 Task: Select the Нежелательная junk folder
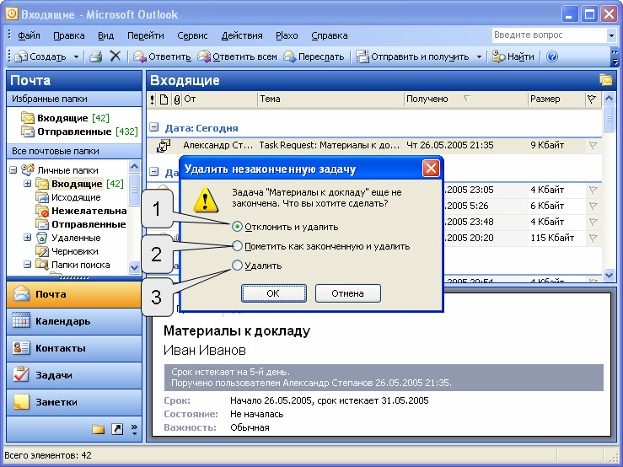click(81, 211)
